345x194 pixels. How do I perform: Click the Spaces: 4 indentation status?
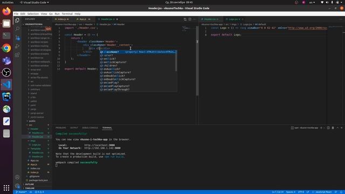(x=291, y=192)
